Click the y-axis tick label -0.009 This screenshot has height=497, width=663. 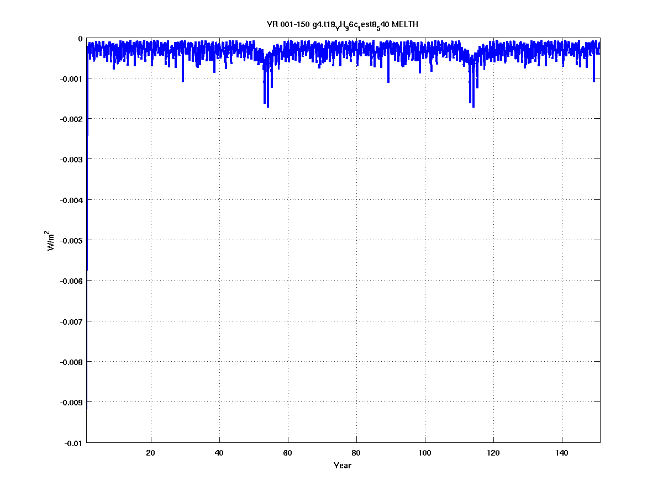(x=71, y=403)
